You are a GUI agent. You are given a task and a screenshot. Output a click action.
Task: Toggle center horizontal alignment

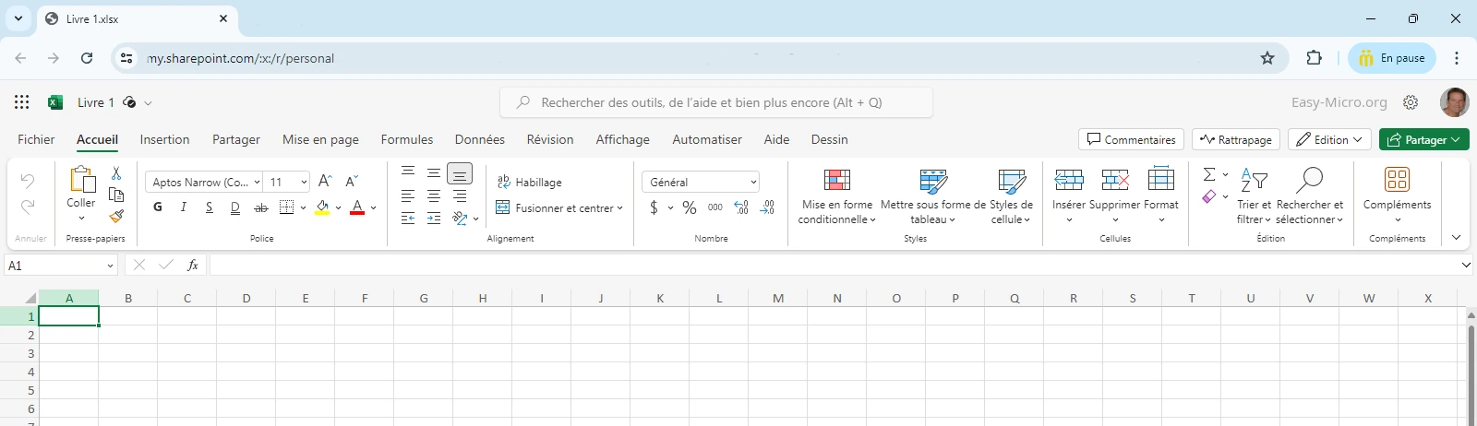[434, 195]
